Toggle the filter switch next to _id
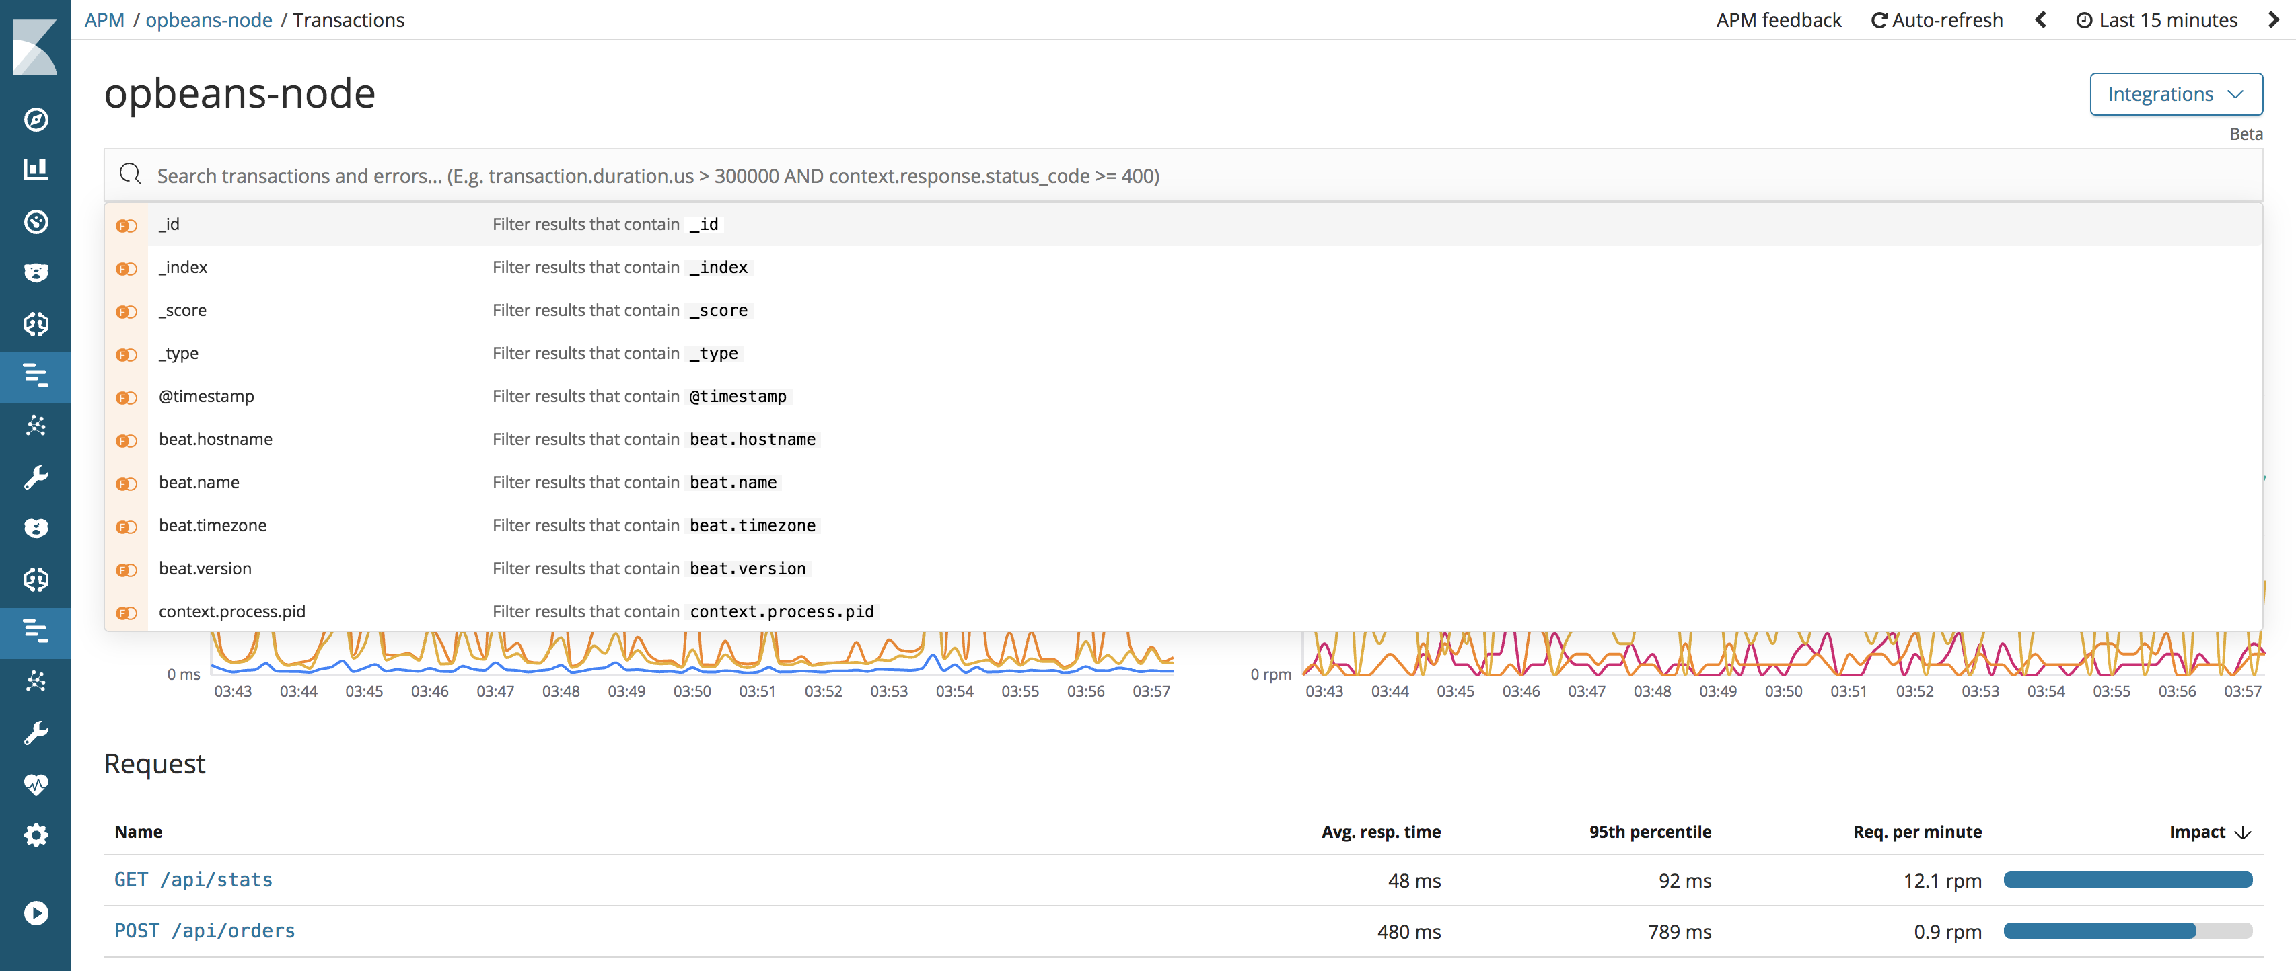 (x=126, y=225)
